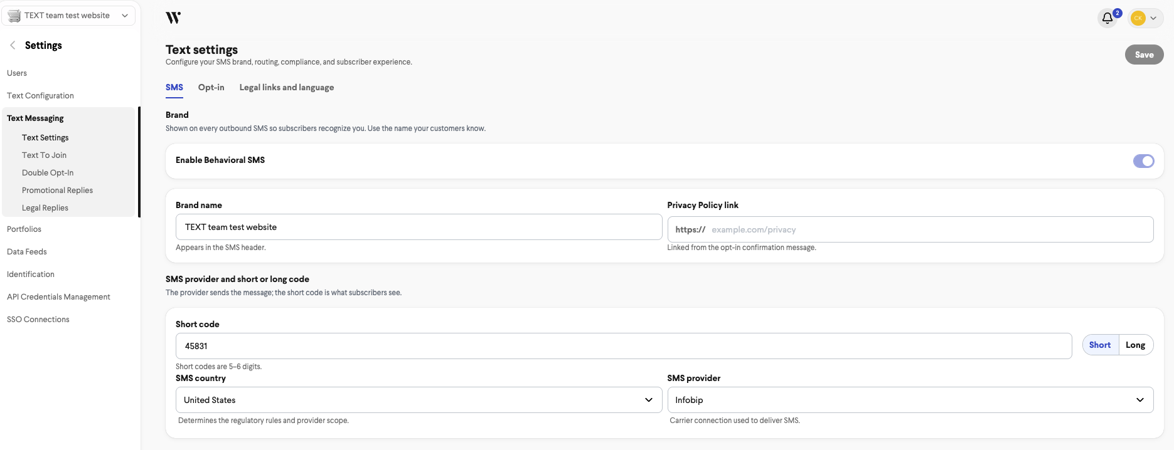
Task: Open Portfolios settings
Action: [24, 229]
